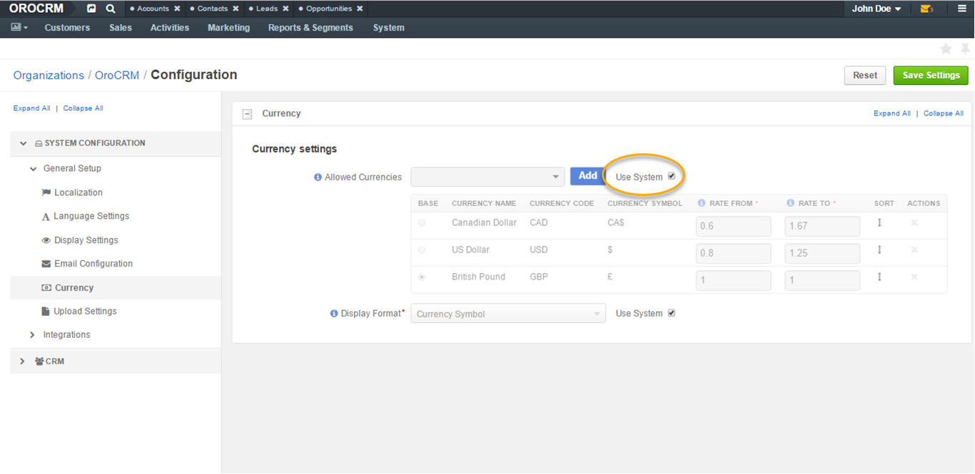
Task: Click the Rate To field for Canadian Dollar
Action: (x=822, y=227)
